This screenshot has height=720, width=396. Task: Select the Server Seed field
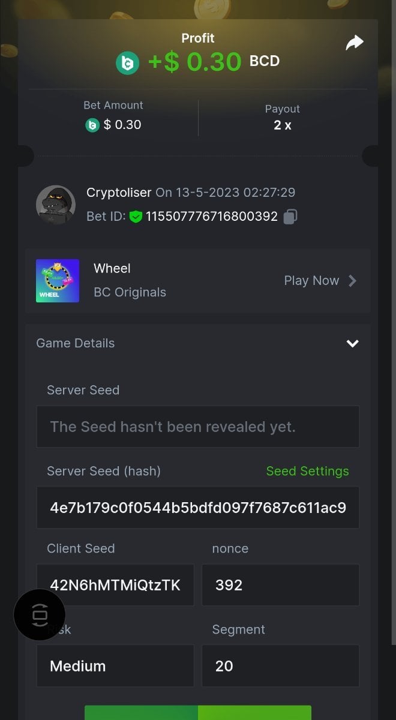(198, 427)
